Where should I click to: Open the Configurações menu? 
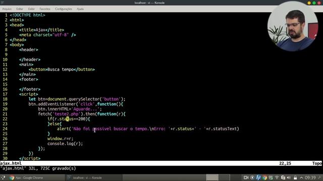tap(64, 9)
